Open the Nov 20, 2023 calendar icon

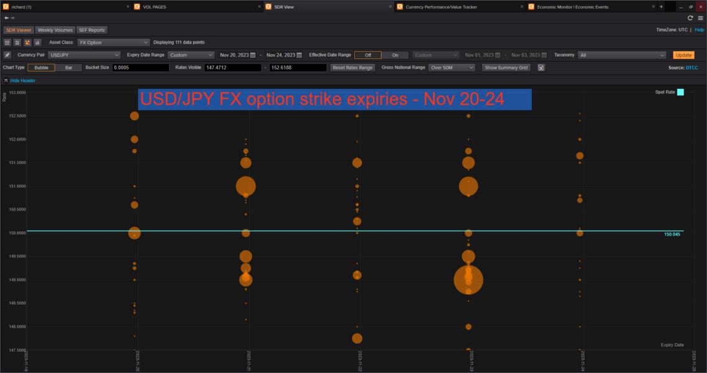[x=253, y=55]
